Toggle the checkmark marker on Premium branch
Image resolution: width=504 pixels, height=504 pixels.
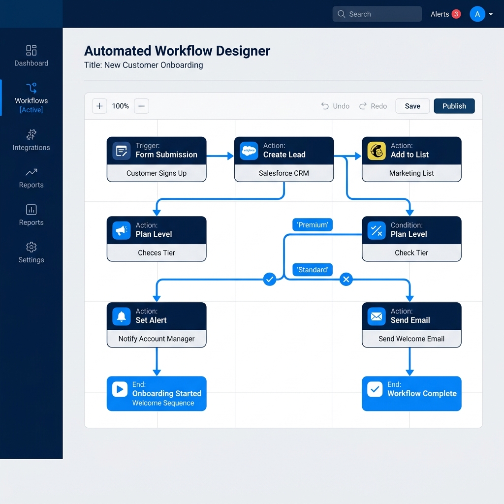[x=269, y=280]
